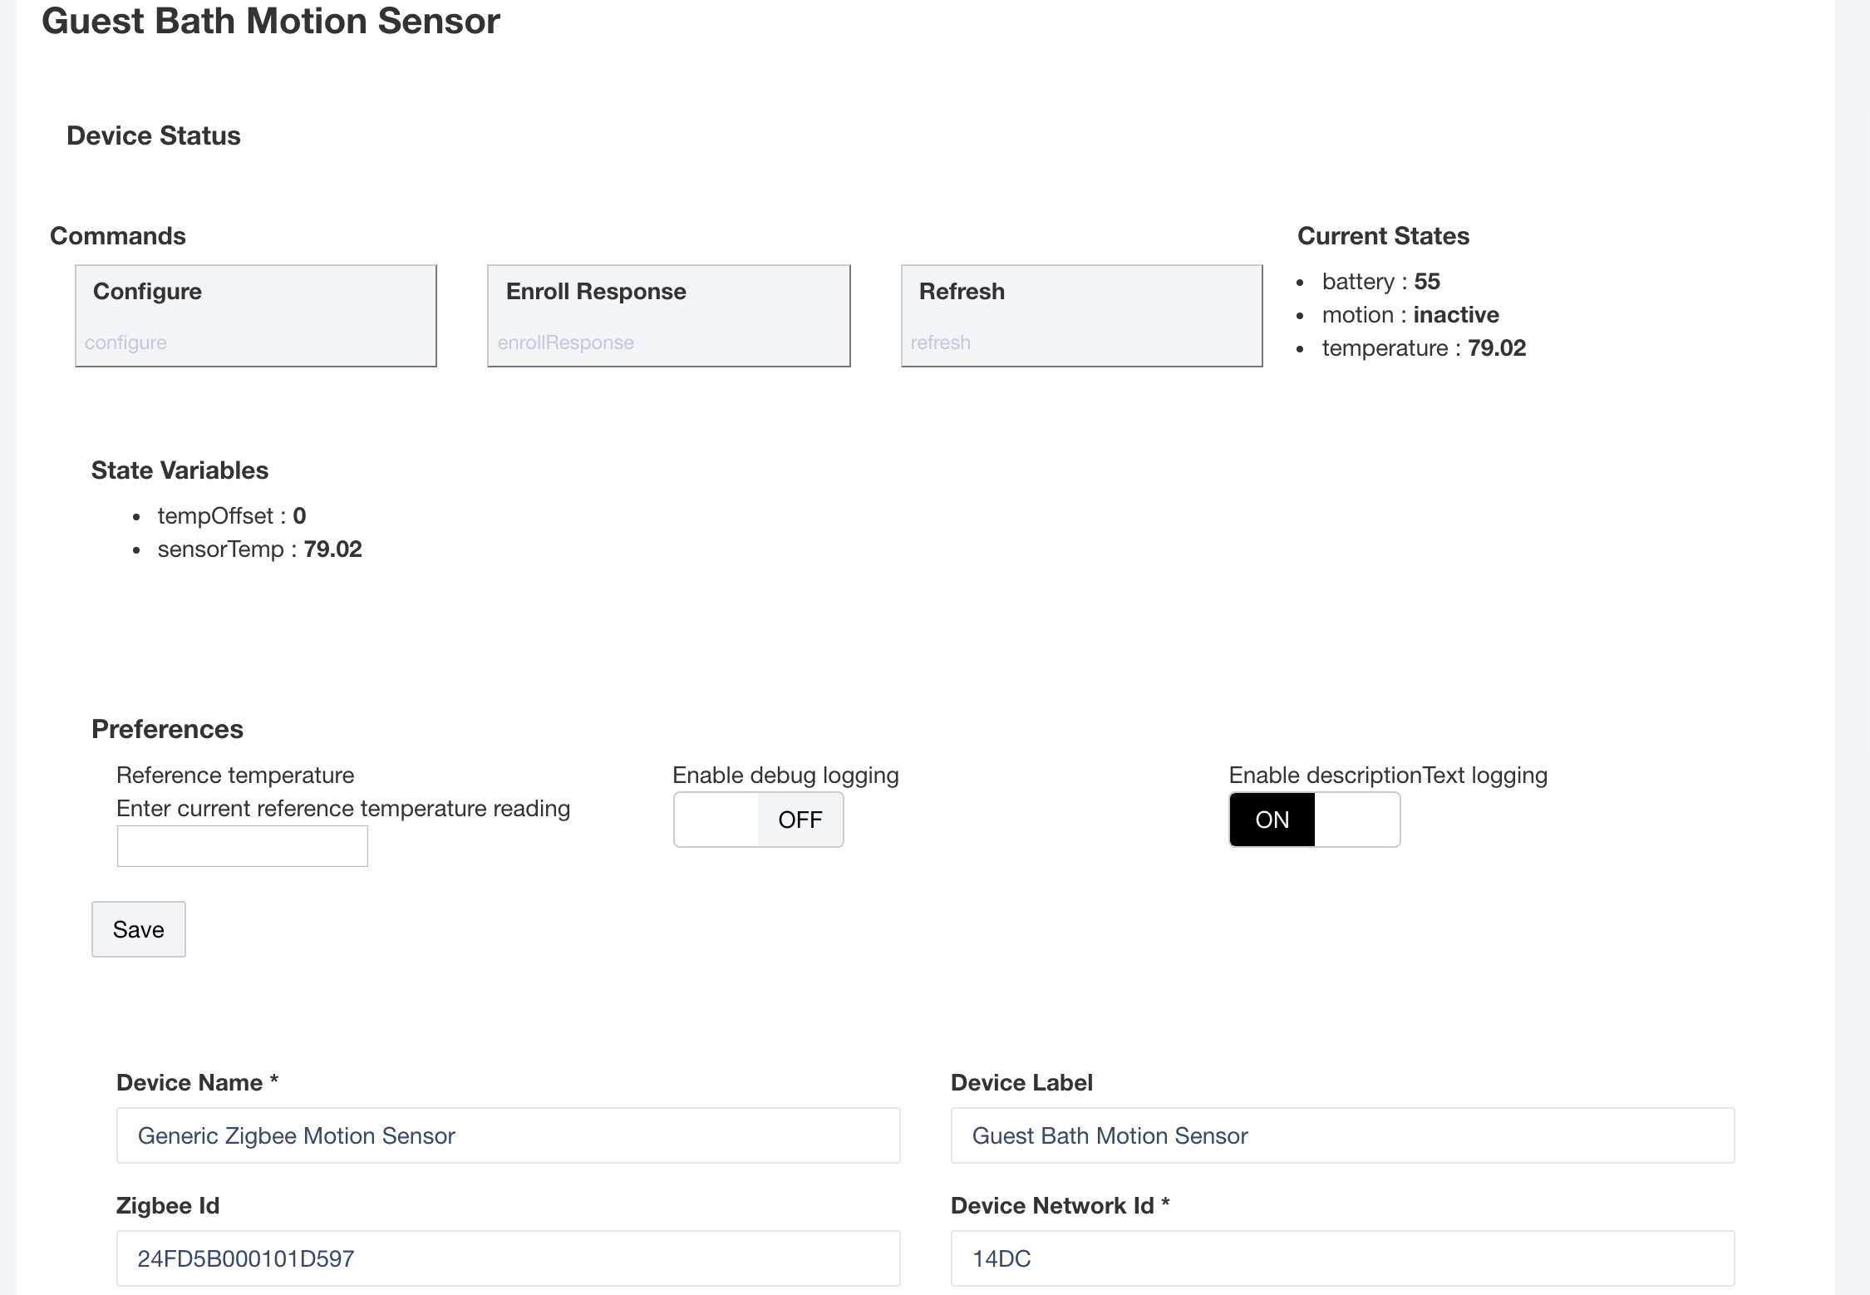
Task: Select the Zigbee Id text field
Action: tap(509, 1258)
